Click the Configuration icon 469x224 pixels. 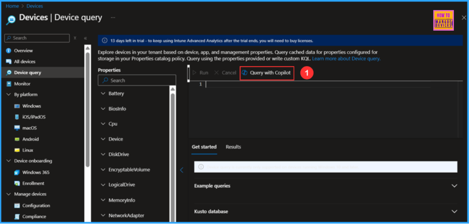(17, 205)
